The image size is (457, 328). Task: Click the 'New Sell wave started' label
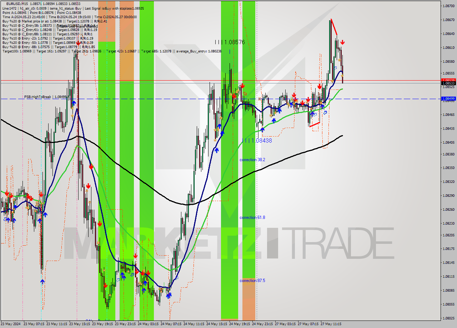click(x=77, y=26)
